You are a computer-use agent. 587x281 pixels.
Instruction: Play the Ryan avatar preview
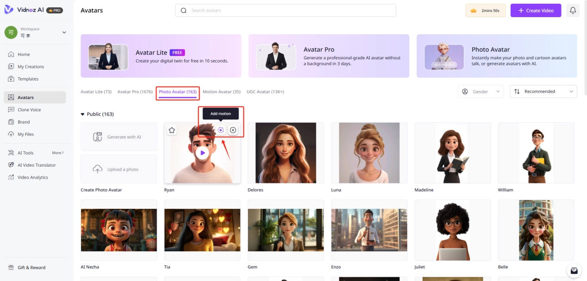202,153
